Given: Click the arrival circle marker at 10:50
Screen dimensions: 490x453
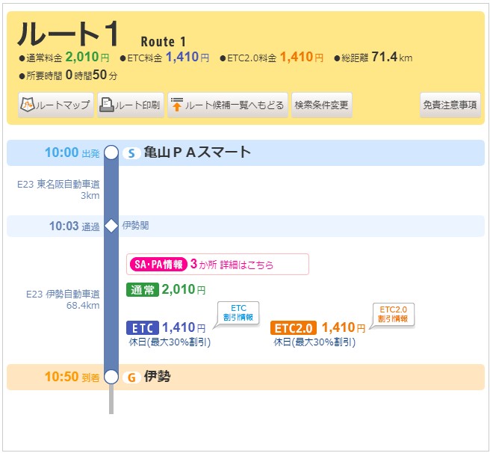Looking at the screenshot, I should [111, 377].
